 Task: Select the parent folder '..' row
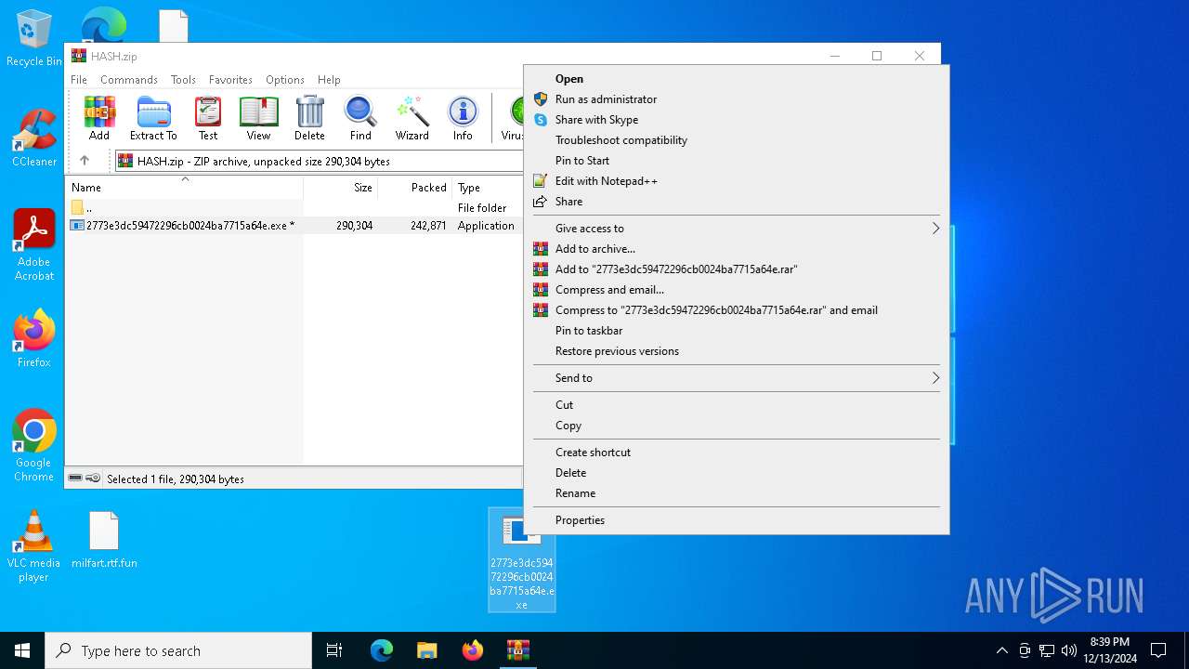[294, 208]
